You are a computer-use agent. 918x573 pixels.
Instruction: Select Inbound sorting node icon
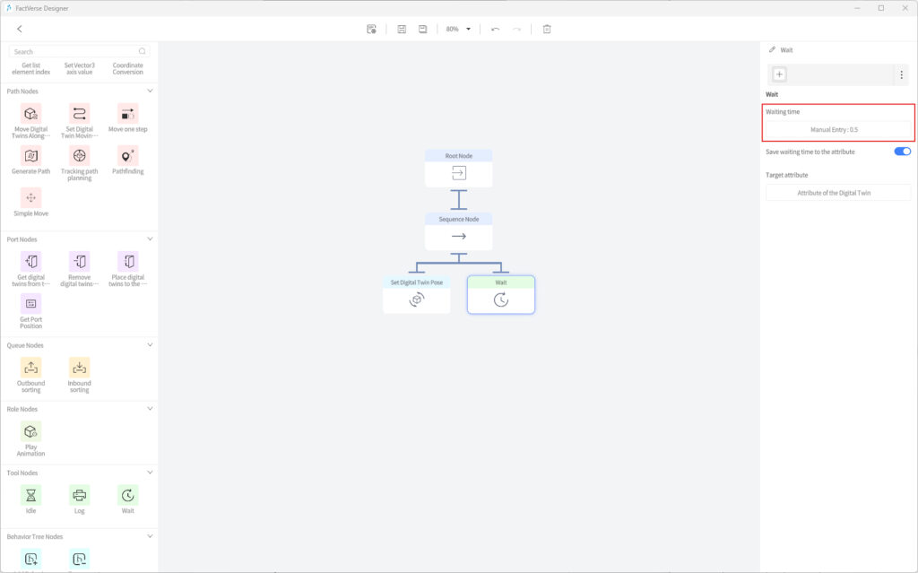click(79, 368)
